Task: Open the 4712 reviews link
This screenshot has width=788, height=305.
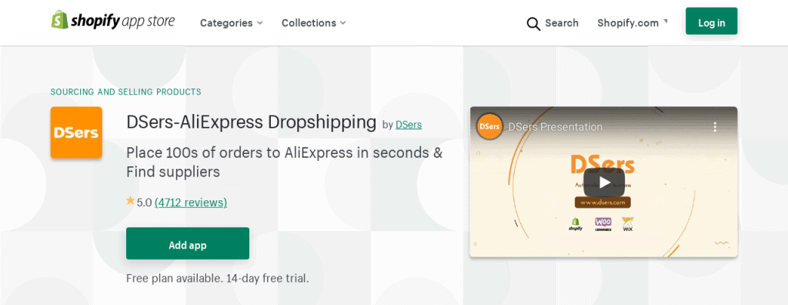Action: coord(191,203)
